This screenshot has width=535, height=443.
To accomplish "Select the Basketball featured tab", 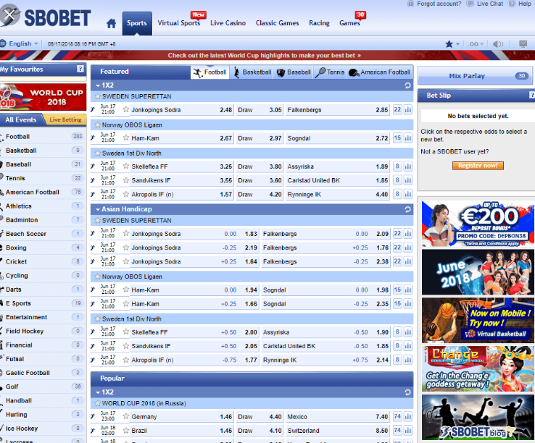I will coord(252,72).
